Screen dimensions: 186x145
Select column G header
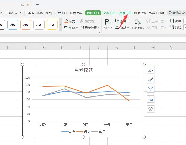(x=44, y=47)
